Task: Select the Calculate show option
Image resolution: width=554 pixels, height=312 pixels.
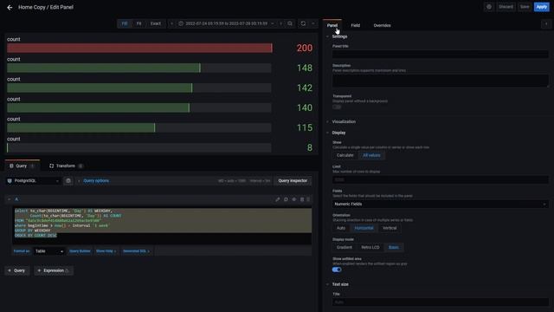Action: 345,155
